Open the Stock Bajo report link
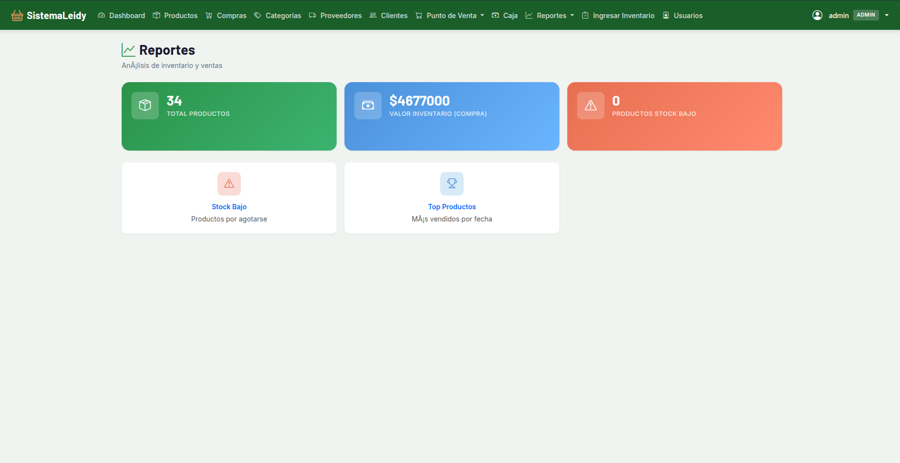The image size is (900, 463). pos(229,207)
